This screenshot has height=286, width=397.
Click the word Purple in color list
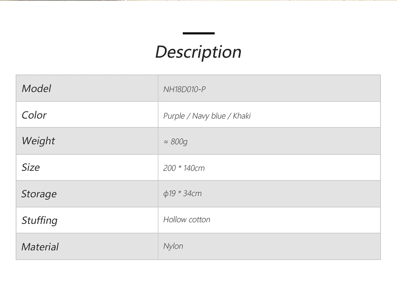[174, 116]
